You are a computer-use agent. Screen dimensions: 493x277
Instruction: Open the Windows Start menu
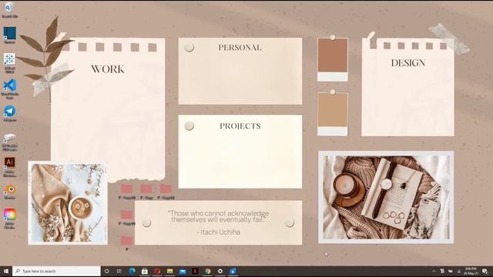click(6, 271)
